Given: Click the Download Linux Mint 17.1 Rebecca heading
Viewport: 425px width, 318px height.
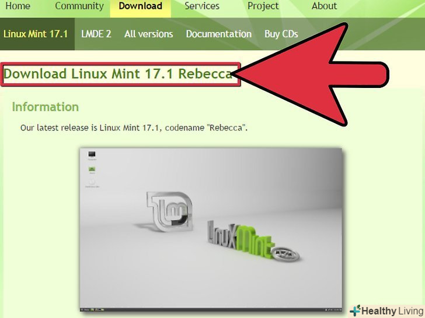Looking at the screenshot, I should pyautogui.click(x=118, y=74).
